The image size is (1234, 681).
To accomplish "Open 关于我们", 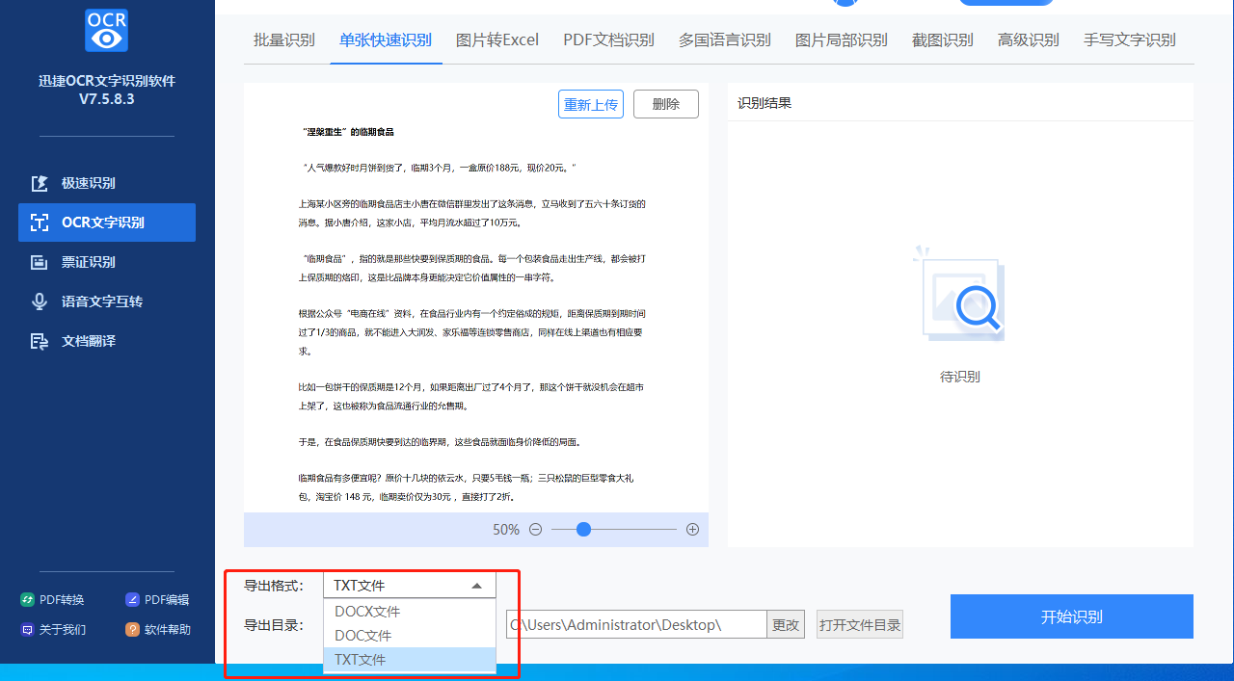I will coord(53,629).
